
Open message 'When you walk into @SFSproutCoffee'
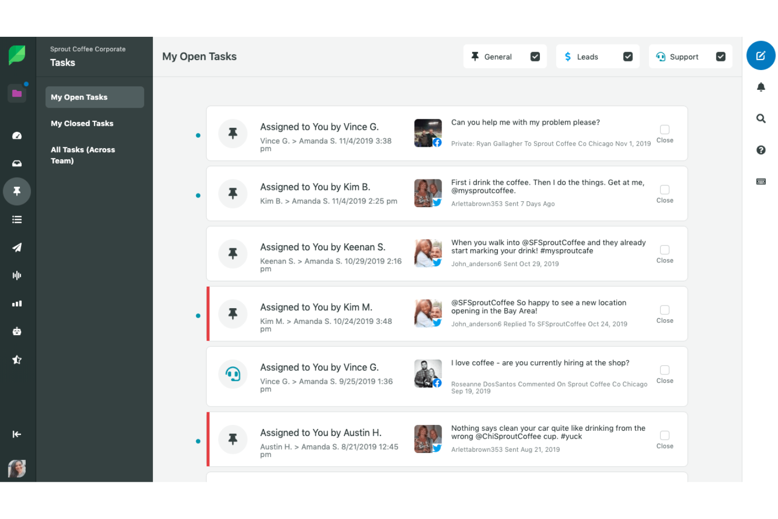(548, 247)
